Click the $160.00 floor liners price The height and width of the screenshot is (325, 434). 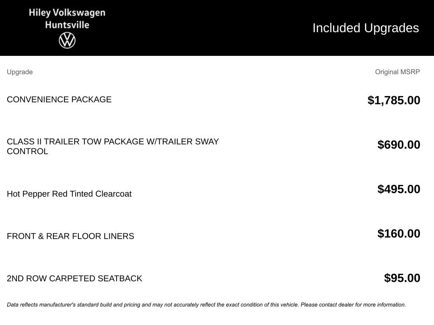399,234
